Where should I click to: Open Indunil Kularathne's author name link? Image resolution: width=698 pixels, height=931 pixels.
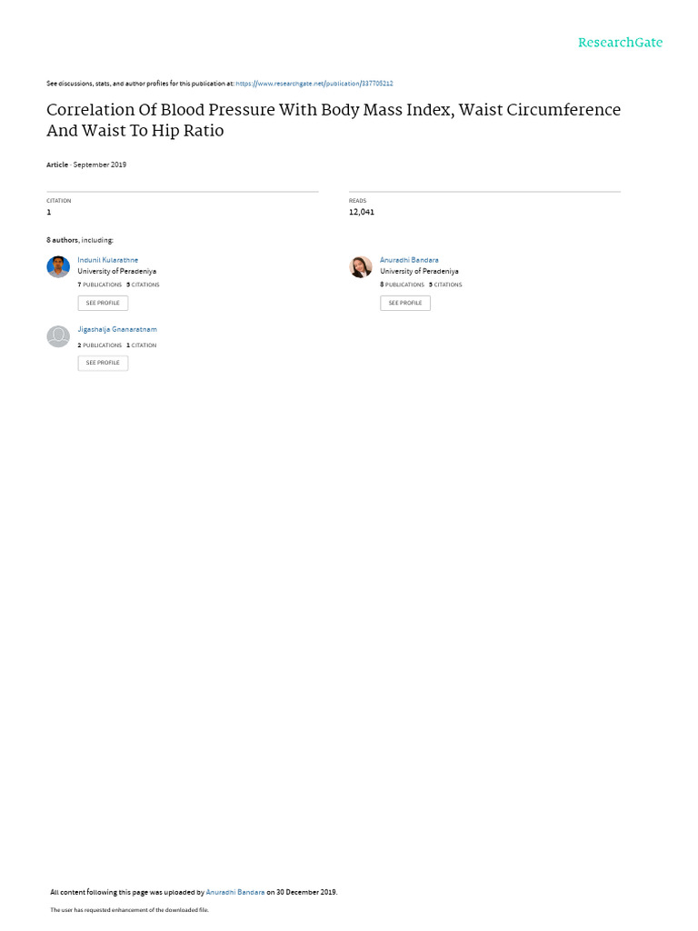pyautogui.click(x=108, y=260)
